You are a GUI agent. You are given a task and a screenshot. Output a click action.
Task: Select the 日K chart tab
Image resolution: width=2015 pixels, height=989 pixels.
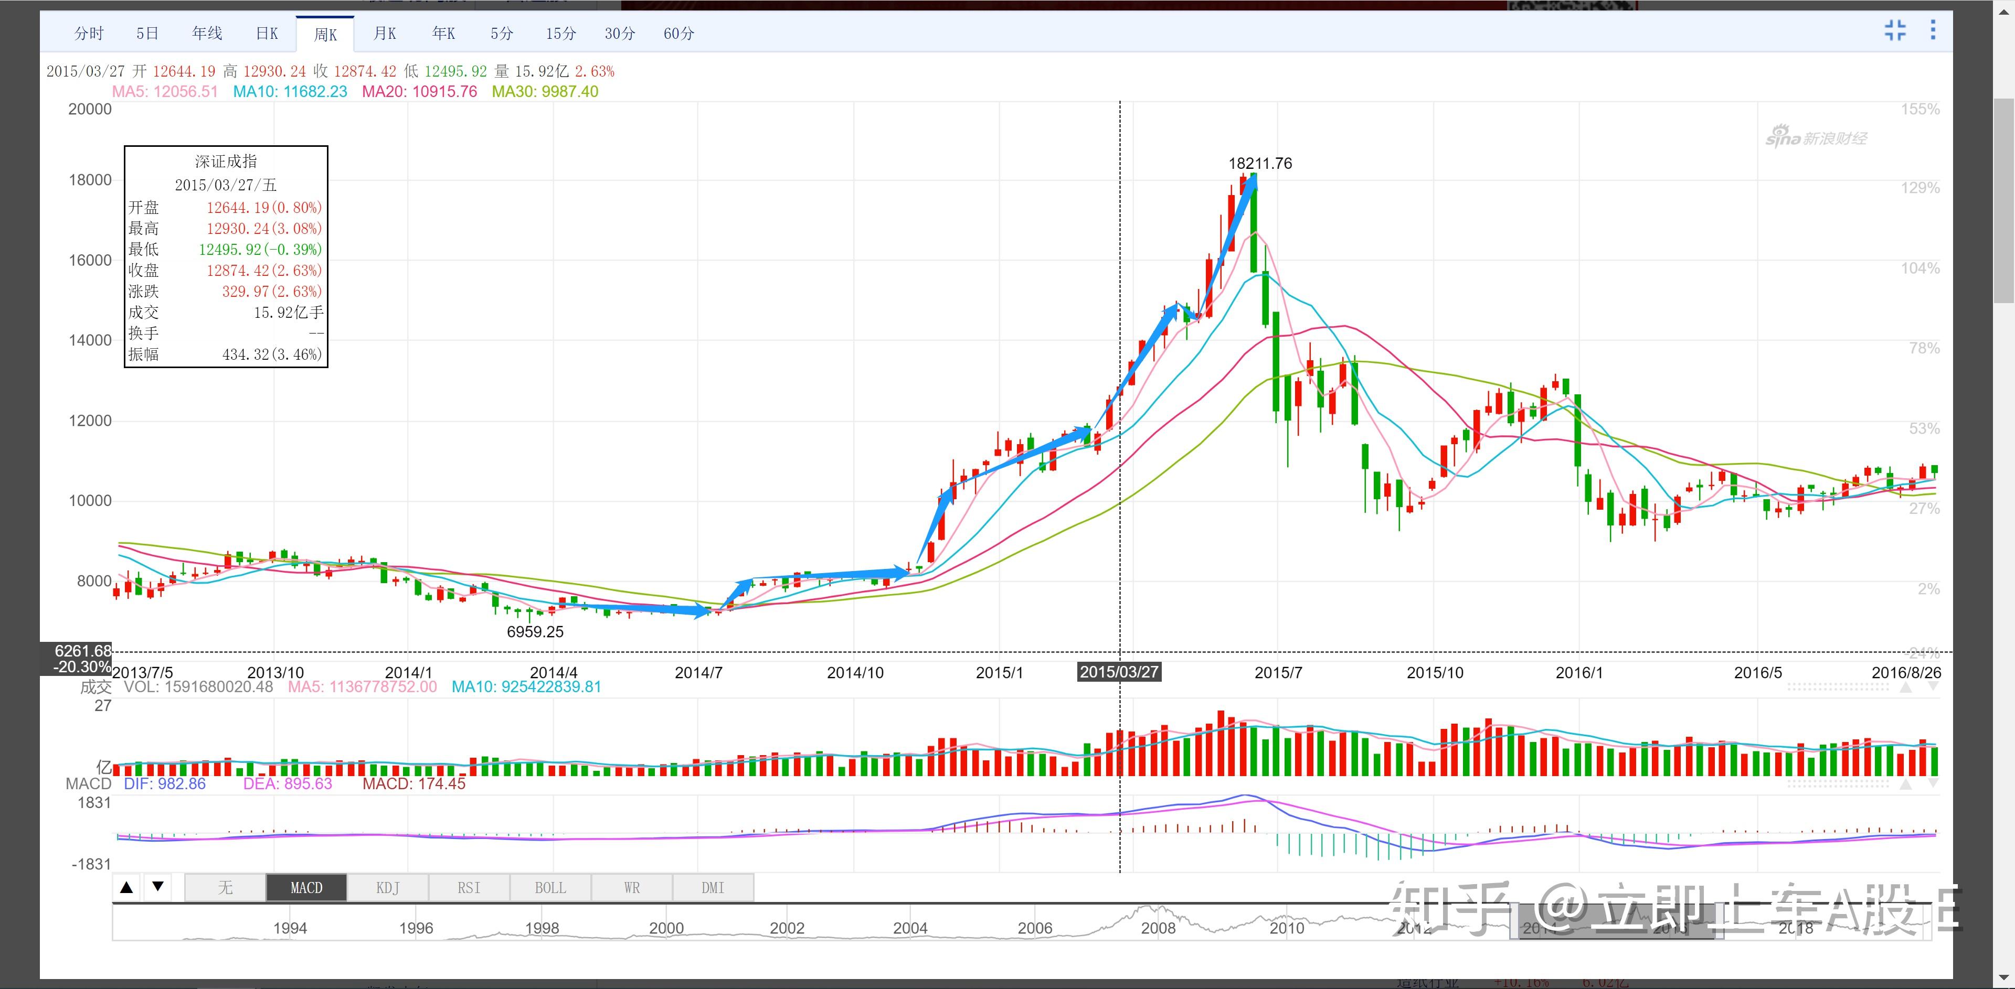267,34
